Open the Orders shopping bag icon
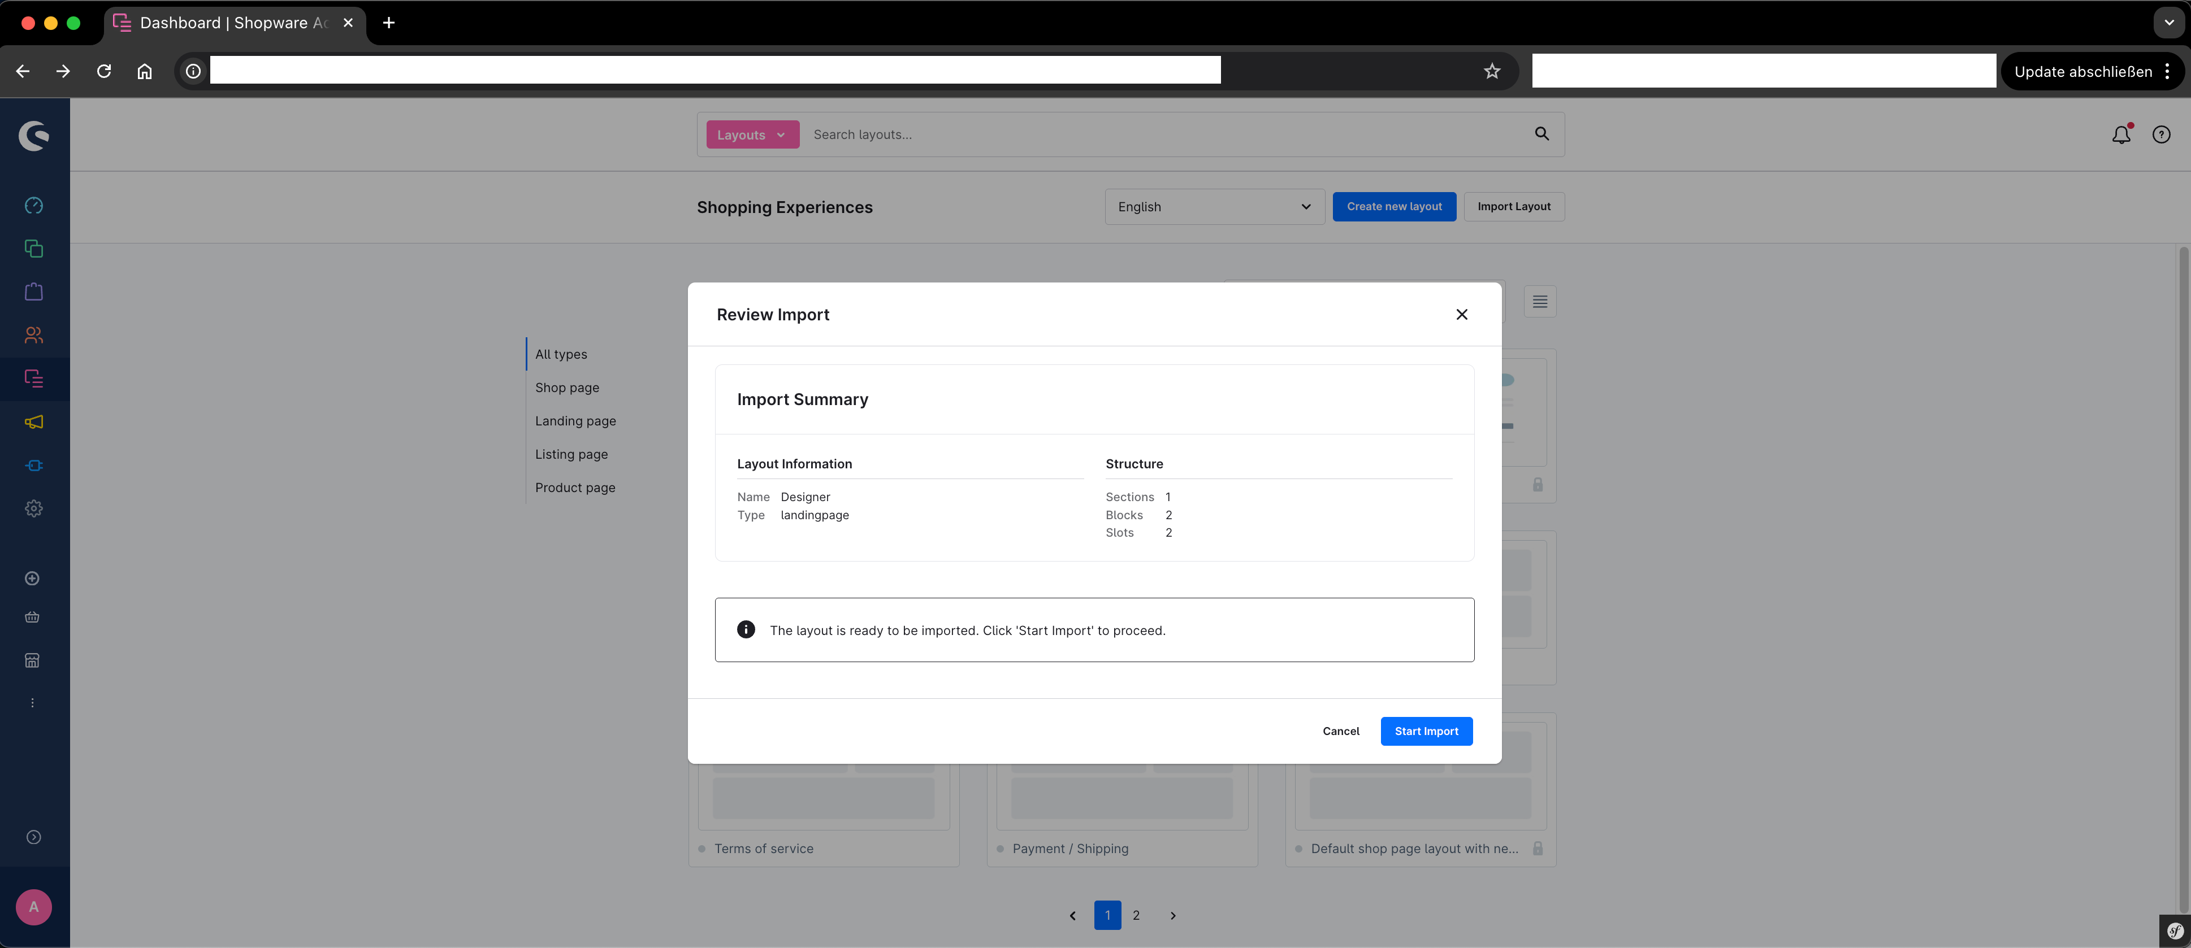The height and width of the screenshot is (948, 2191). (34, 292)
